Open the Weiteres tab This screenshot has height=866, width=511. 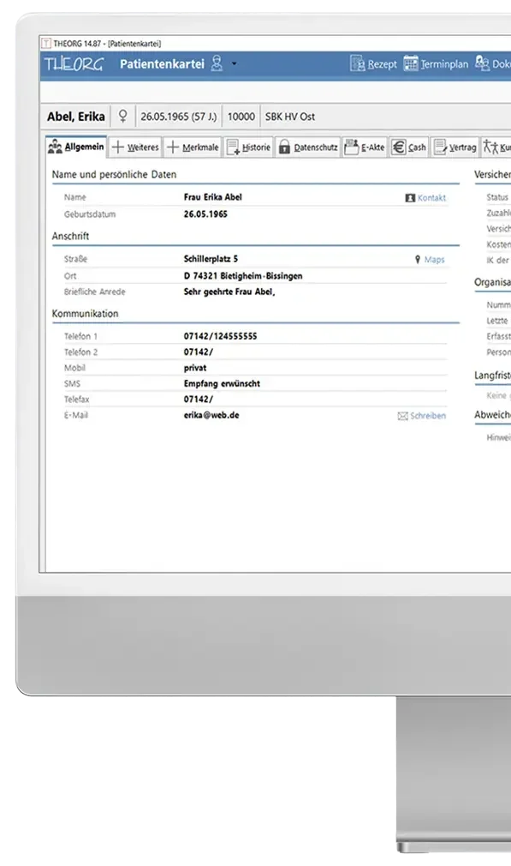click(135, 147)
